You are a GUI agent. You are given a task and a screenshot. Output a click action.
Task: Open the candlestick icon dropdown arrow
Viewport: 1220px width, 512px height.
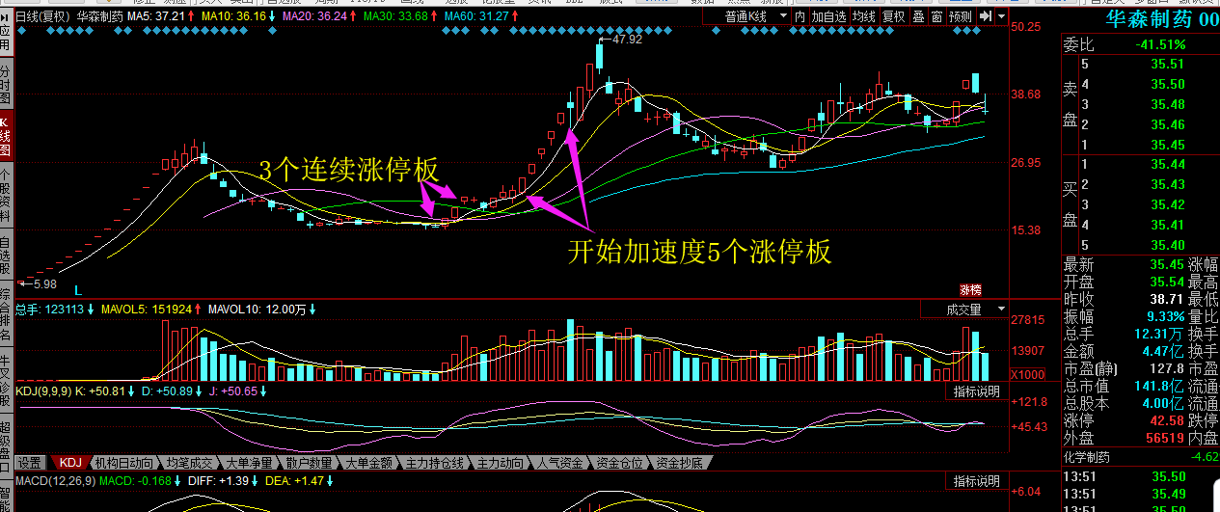click(x=1002, y=17)
